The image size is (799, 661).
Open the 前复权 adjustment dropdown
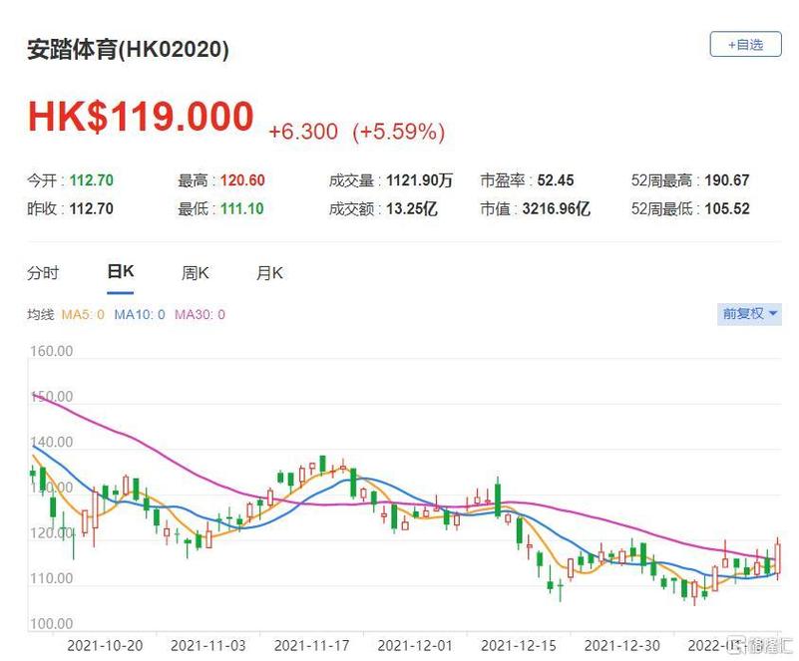tap(746, 312)
